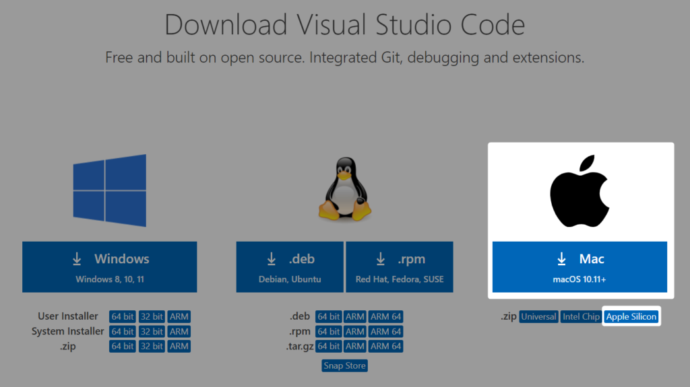
Task: Get Windows User Installer 64 bit
Action: (123, 316)
